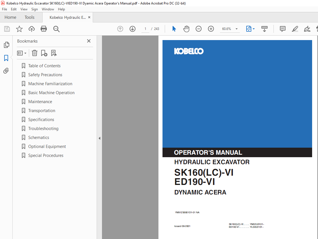Screen dimensions: 318x239
Task: Jump to Table of Contents bookmark
Action: (x=44, y=66)
